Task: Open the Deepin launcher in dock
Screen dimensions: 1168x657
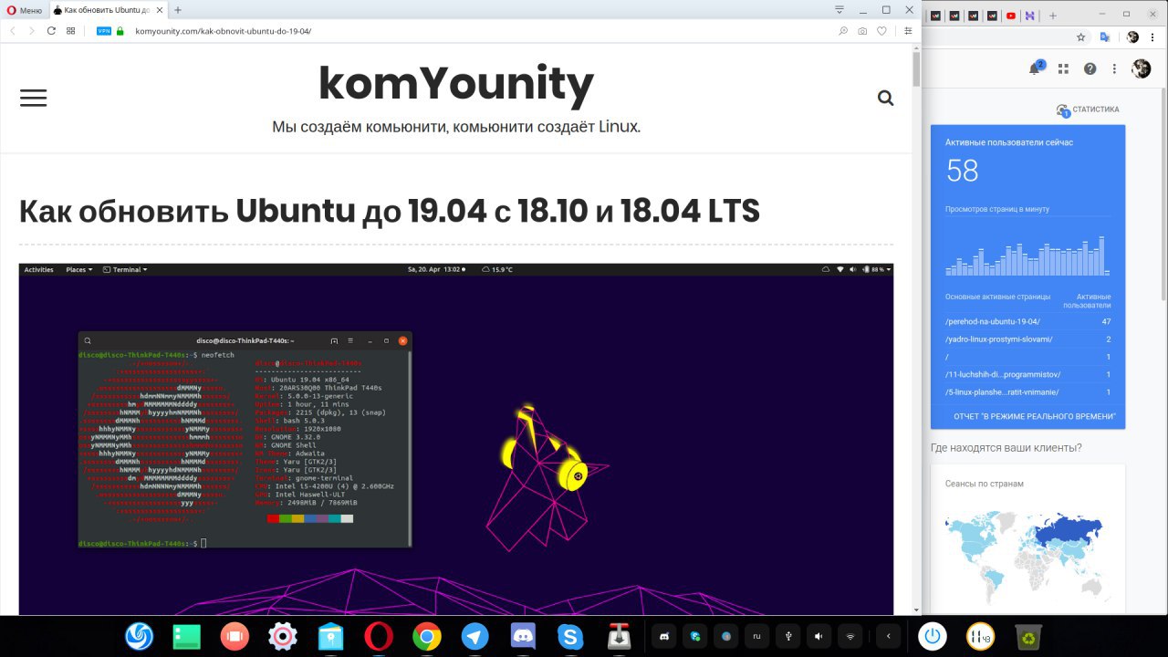Action: (139, 636)
